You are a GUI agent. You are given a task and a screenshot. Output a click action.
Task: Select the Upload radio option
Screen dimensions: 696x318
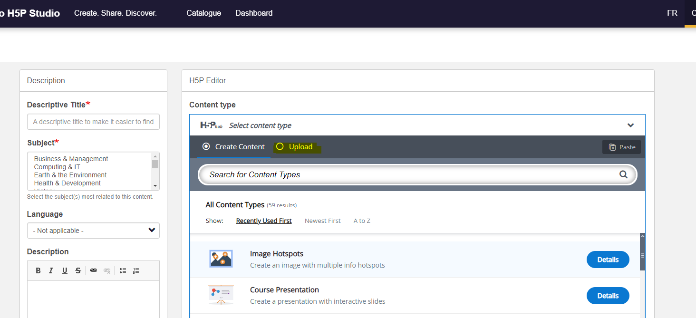[x=280, y=146]
